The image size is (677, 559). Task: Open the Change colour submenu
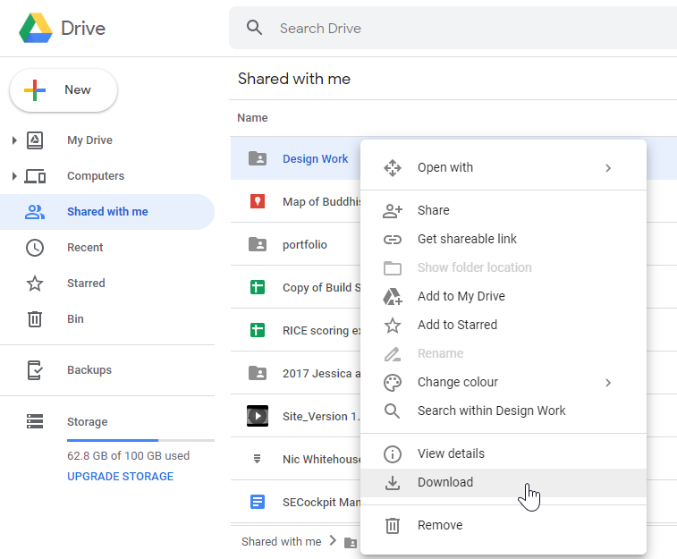[x=503, y=382]
